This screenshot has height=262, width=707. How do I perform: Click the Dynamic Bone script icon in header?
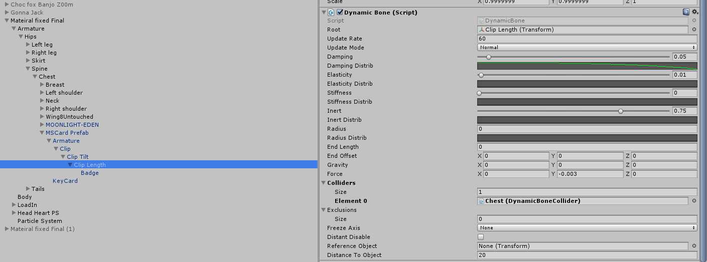(x=332, y=13)
